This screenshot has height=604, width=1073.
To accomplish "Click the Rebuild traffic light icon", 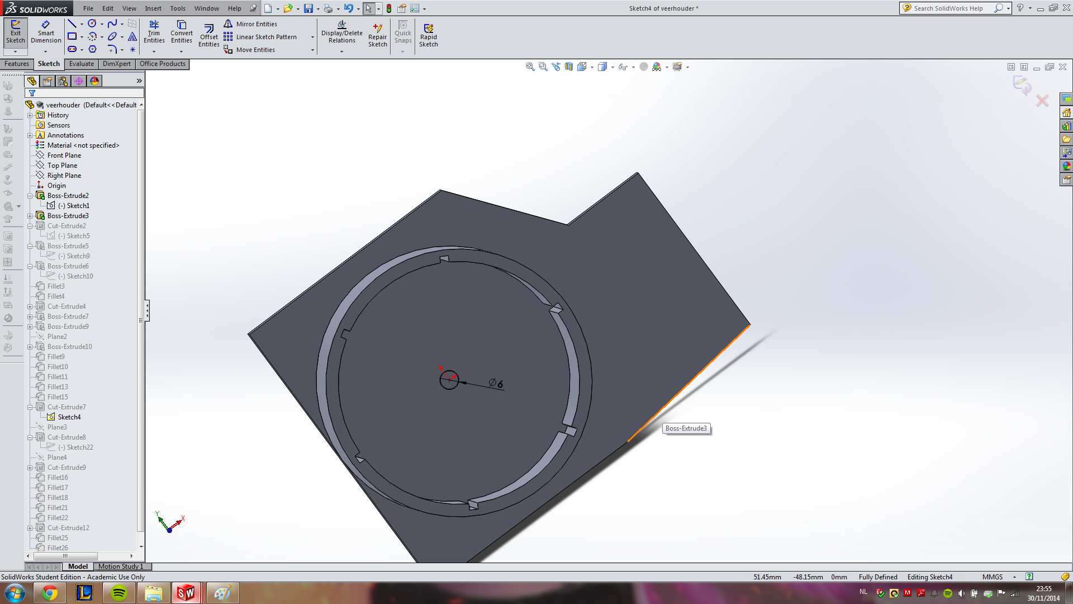I will pos(389,8).
